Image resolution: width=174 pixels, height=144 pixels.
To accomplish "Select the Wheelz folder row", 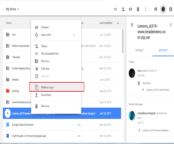I will tap(62, 80).
